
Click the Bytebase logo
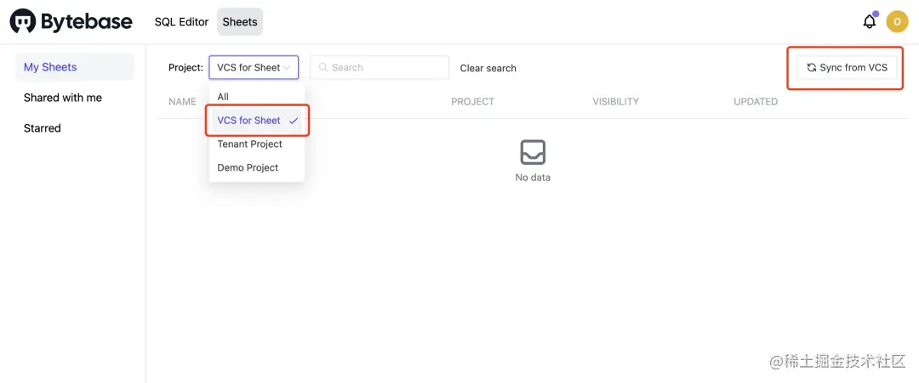point(71,21)
